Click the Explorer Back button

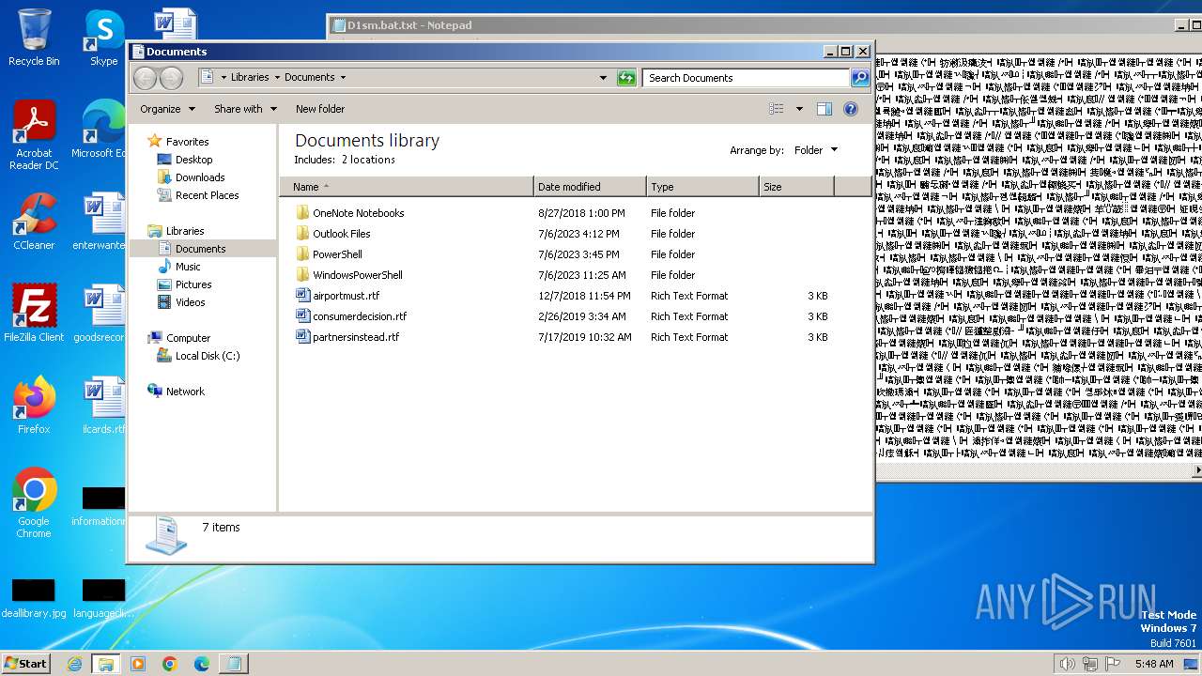[145, 78]
